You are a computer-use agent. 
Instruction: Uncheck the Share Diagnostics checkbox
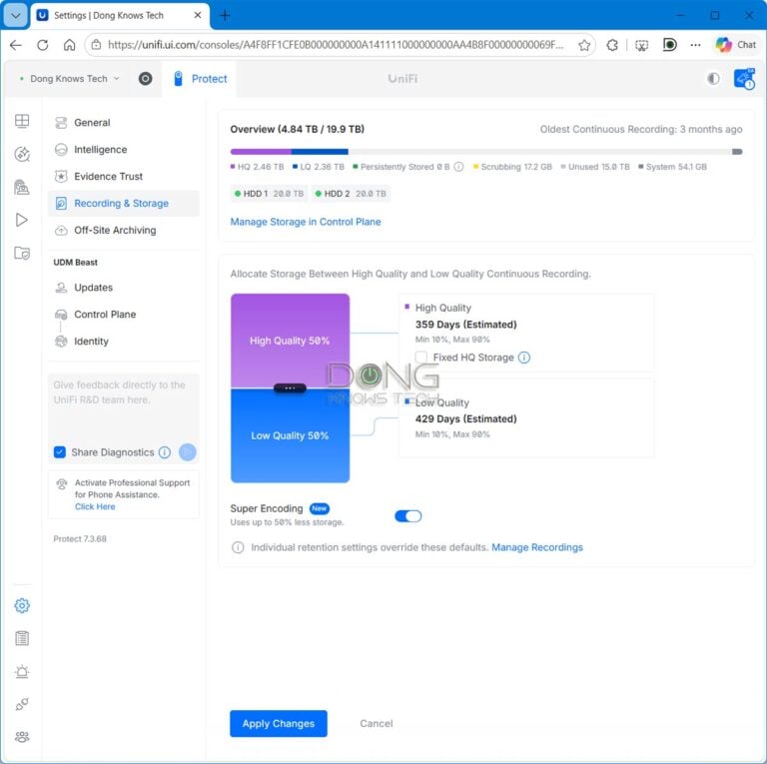point(60,452)
